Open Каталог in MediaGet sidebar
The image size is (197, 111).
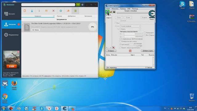11,14
